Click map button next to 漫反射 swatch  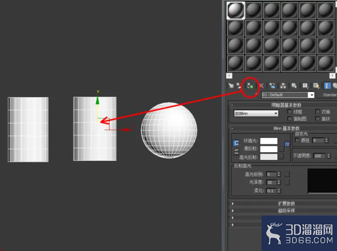click(x=282, y=149)
